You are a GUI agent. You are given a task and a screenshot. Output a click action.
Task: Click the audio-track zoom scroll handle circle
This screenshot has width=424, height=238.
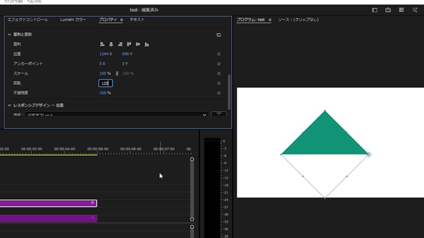[x=192, y=227]
